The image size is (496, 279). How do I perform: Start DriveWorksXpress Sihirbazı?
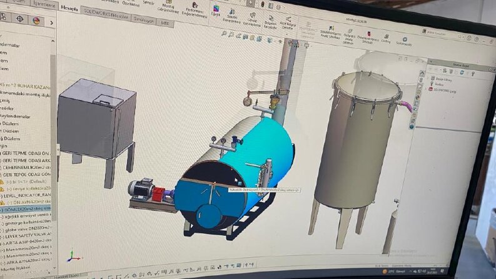click(x=368, y=38)
